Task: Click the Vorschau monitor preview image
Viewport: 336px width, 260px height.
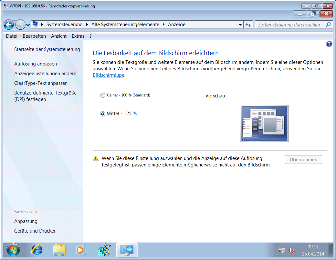Action: 264,124
